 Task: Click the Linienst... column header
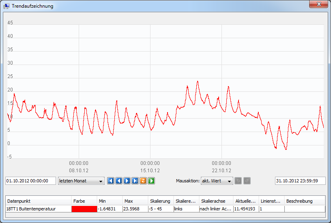click(271, 201)
